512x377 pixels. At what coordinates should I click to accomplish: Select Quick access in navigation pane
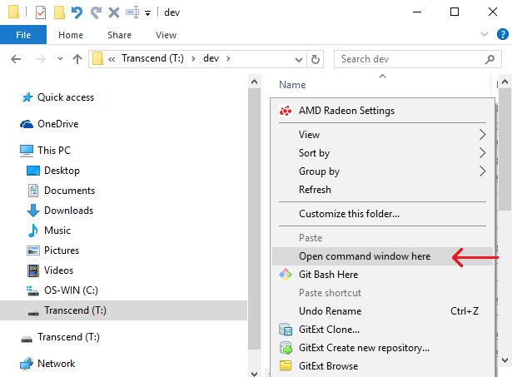(x=66, y=97)
